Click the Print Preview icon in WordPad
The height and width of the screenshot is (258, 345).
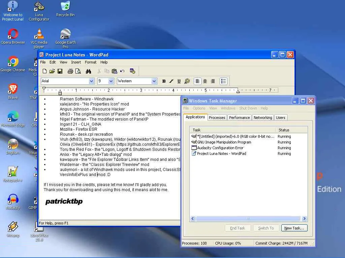[78, 71]
